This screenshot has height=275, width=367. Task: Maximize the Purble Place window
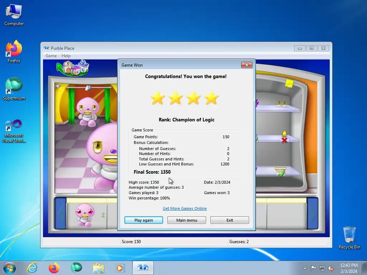[x=311, y=48]
